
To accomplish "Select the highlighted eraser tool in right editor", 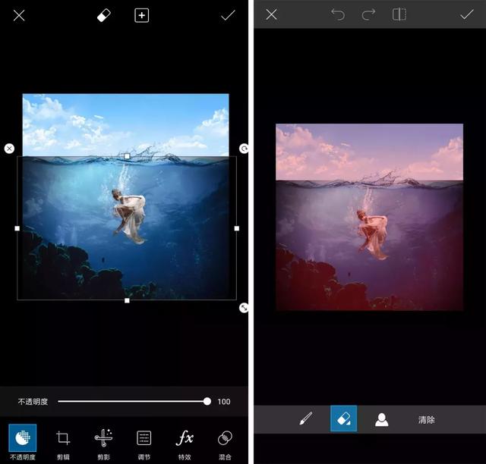I will (344, 419).
